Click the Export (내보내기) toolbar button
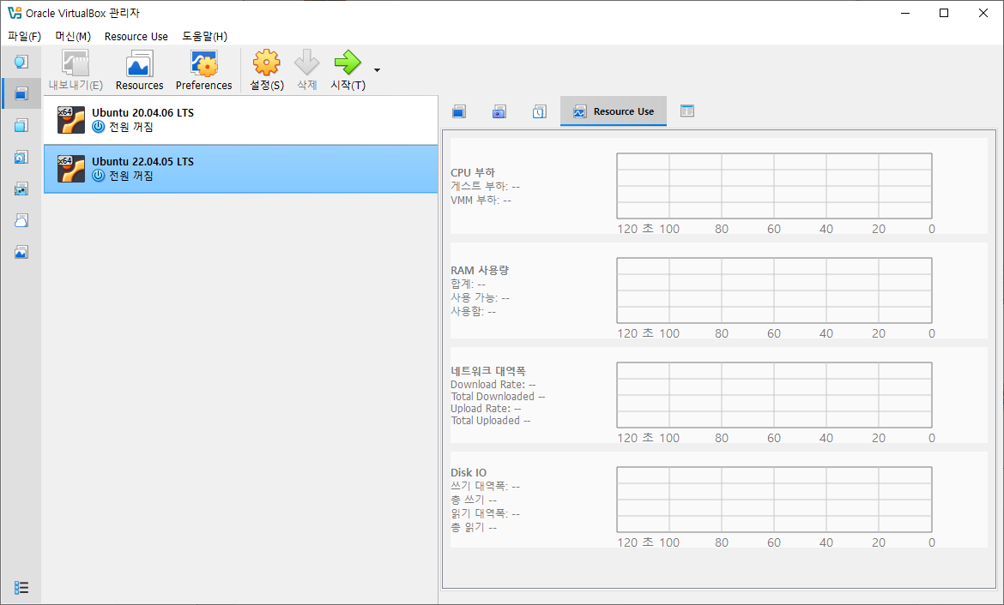The image size is (1004, 605). [x=76, y=69]
